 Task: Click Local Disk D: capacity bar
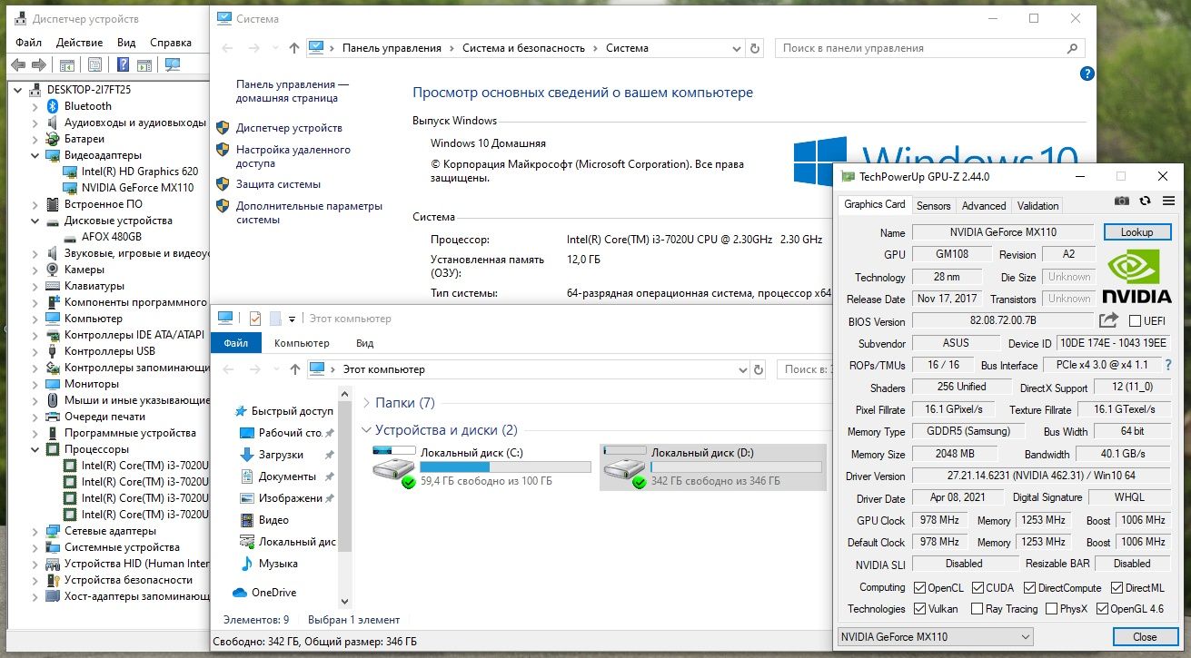point(736,467)
